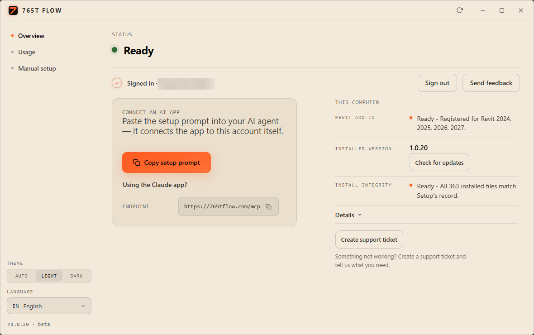This screenshot has width=534, height=335.
Task: Click the 'v1.0.20 · beta' version label
Action: pyautogui.click(x=29, y=324)
